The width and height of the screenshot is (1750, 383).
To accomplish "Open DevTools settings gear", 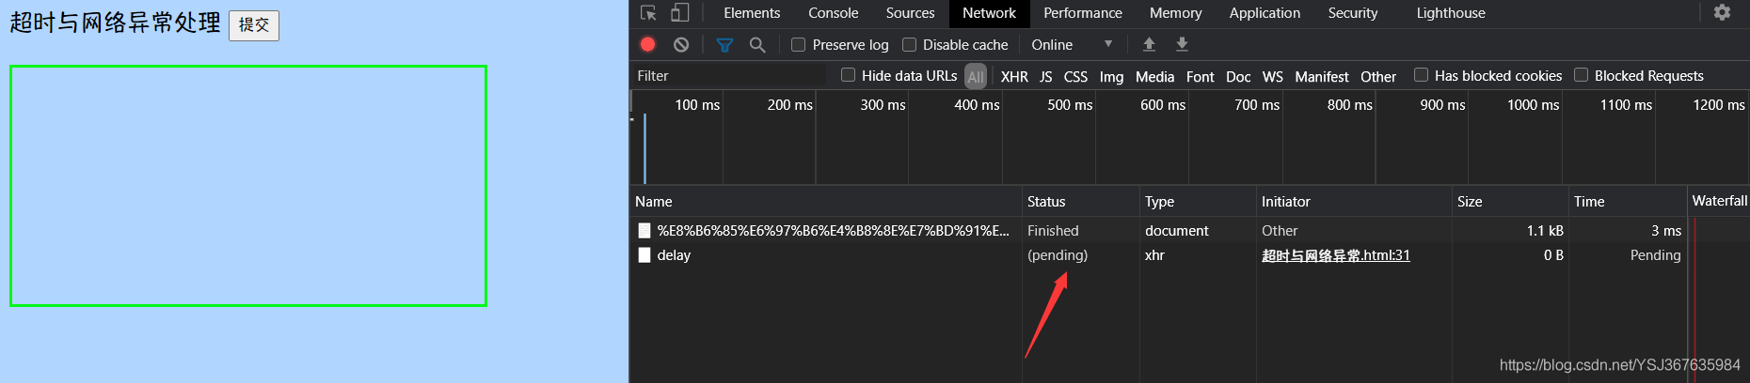I will pyautogui.click(x=1722, y=13).
